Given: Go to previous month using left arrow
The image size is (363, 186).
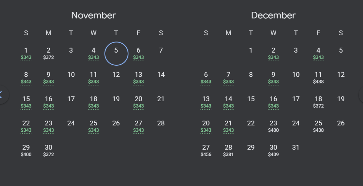Looking at the screenshot, I should 2,95.
